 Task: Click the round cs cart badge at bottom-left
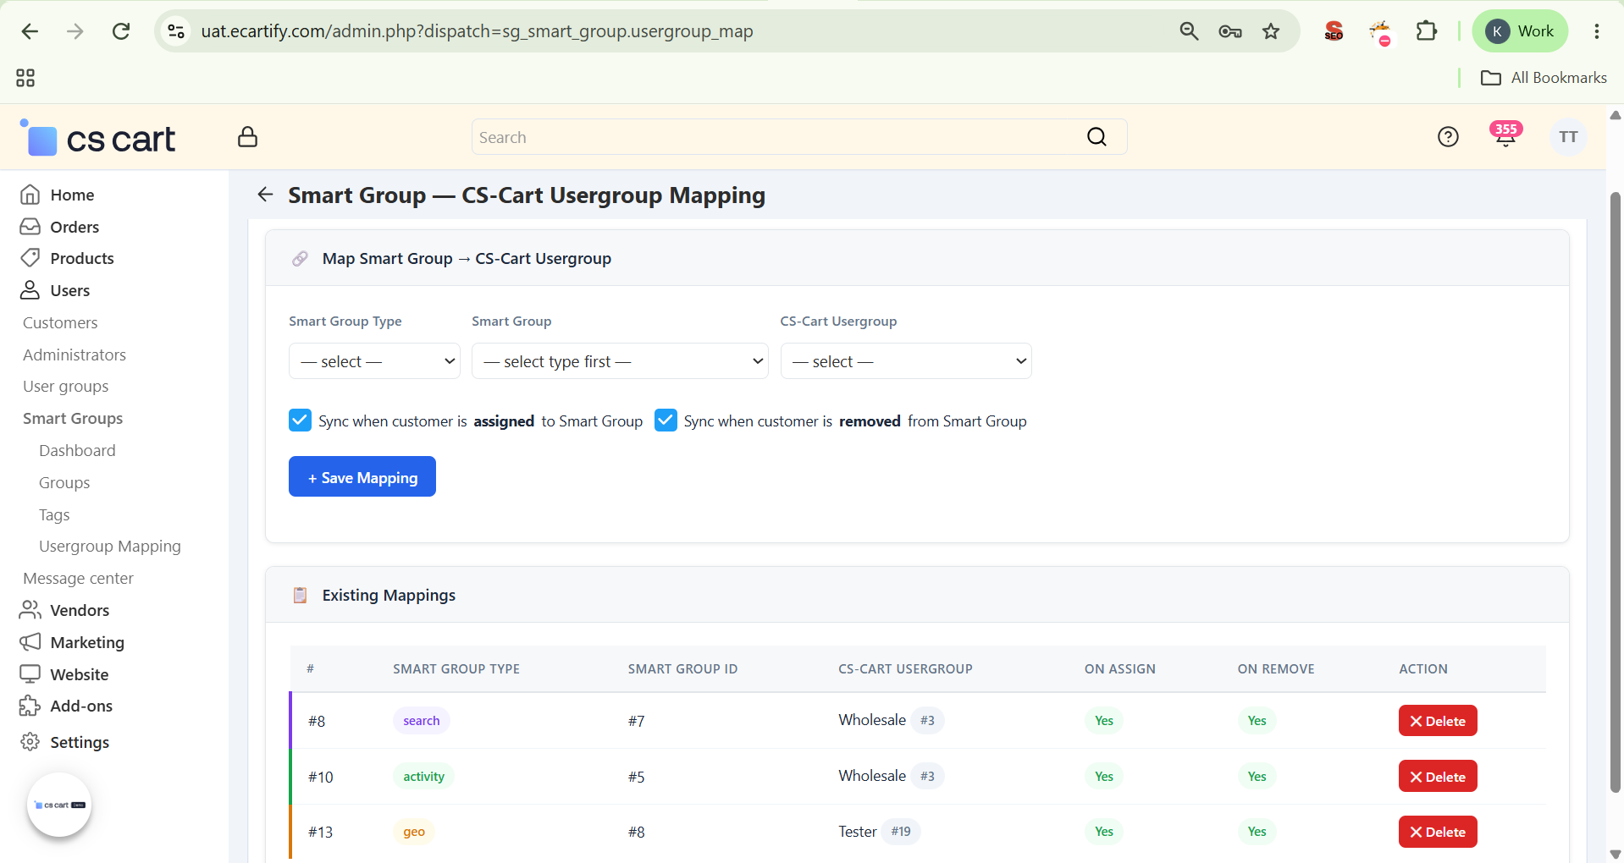[59, 805]
